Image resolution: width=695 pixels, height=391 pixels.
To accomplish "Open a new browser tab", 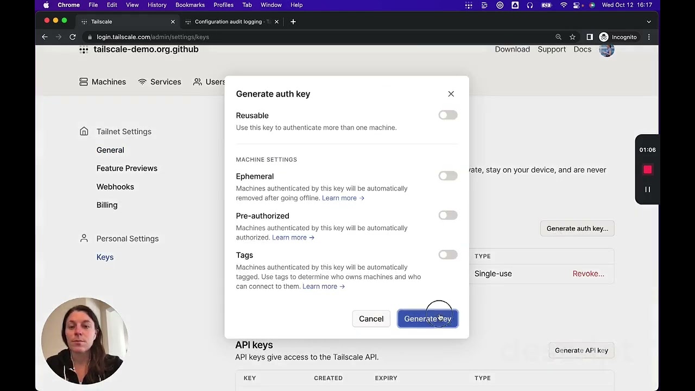I will tap(293, 22).
